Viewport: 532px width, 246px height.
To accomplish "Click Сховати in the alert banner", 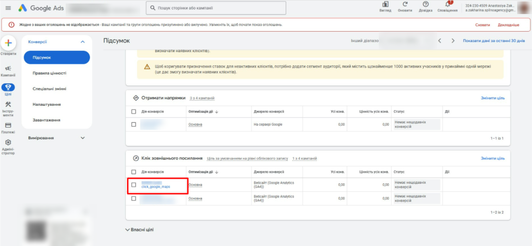I will (482, 25).
